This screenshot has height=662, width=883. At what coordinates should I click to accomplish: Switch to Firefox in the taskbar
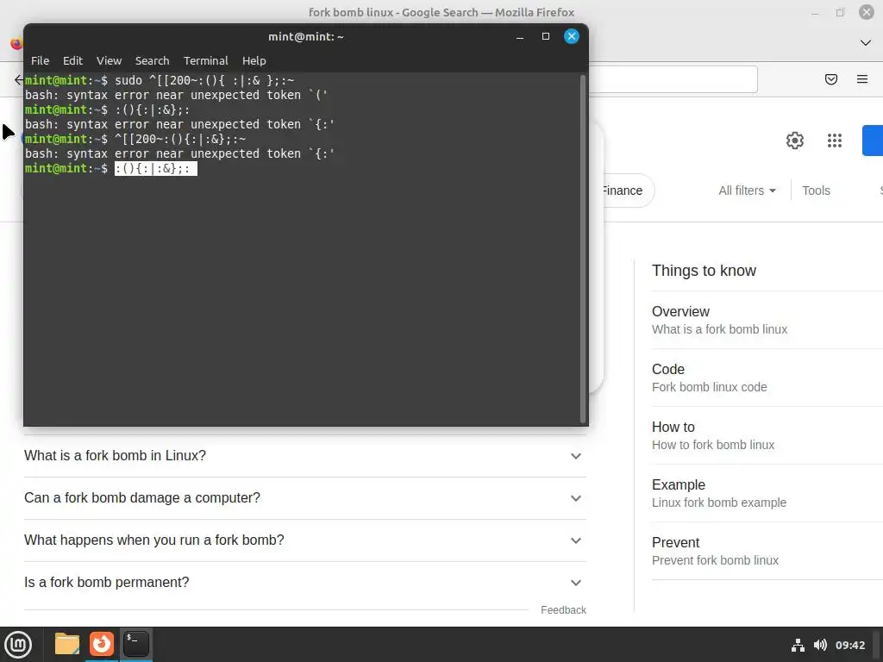point(102,644)
